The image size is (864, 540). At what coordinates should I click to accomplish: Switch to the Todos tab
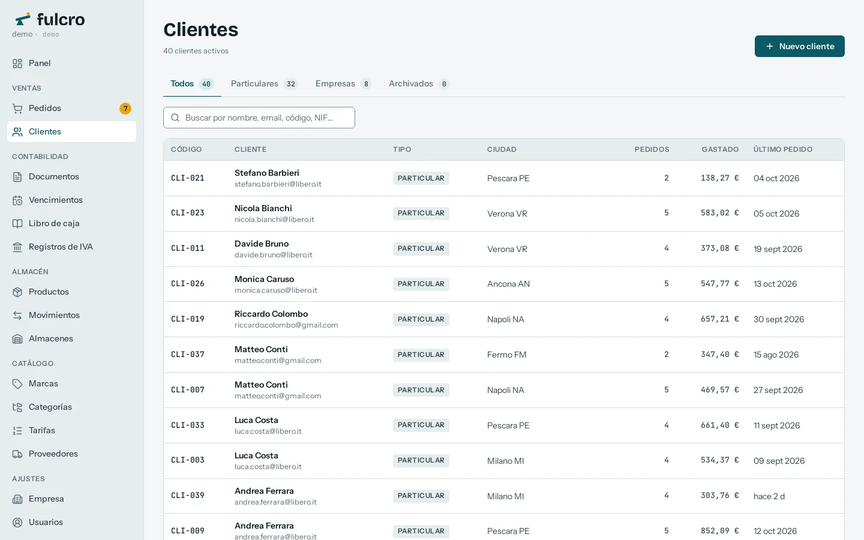192,84
